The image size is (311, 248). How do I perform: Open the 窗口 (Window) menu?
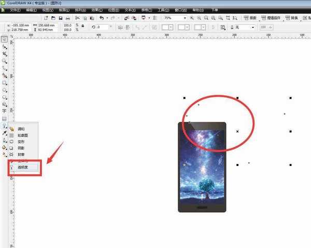coord(181,10)
